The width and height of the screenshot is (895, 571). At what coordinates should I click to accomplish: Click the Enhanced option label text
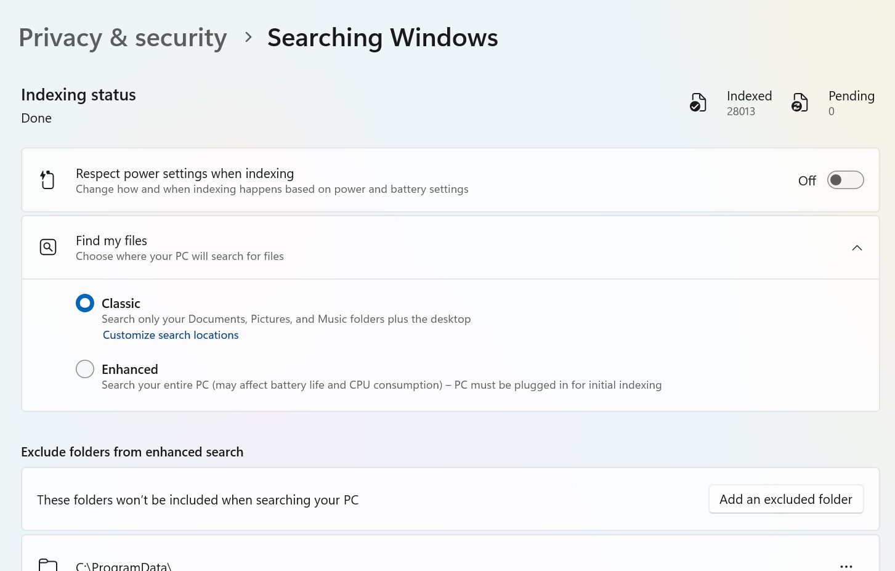click(x=130, y=369)
